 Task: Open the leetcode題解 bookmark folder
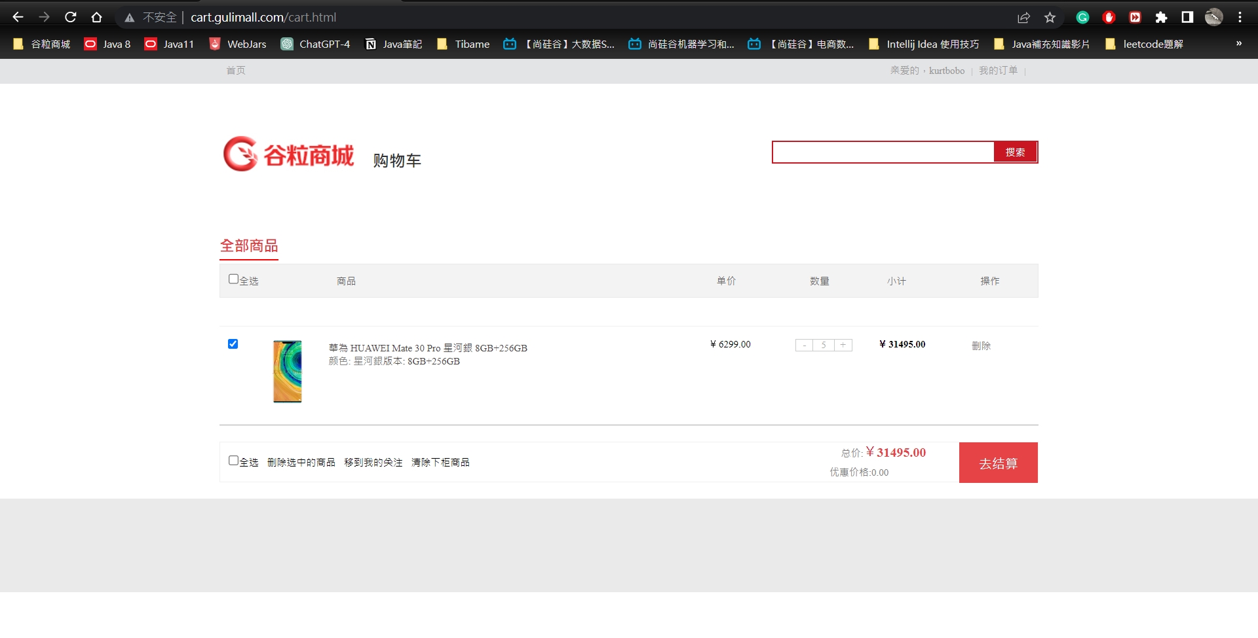point(1144,44)
